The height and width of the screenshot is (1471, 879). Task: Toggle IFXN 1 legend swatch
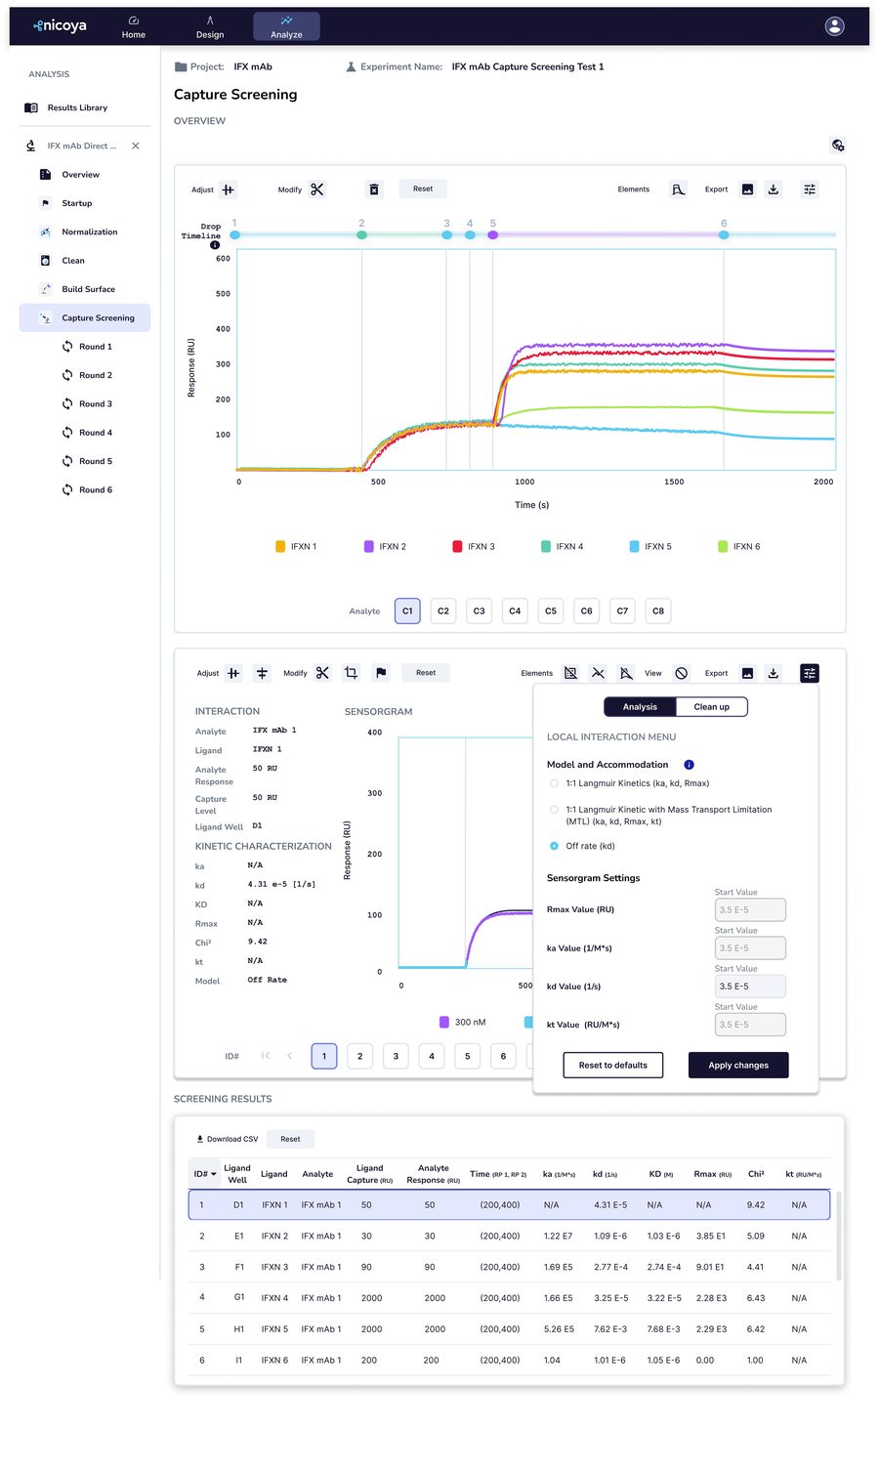280,547
